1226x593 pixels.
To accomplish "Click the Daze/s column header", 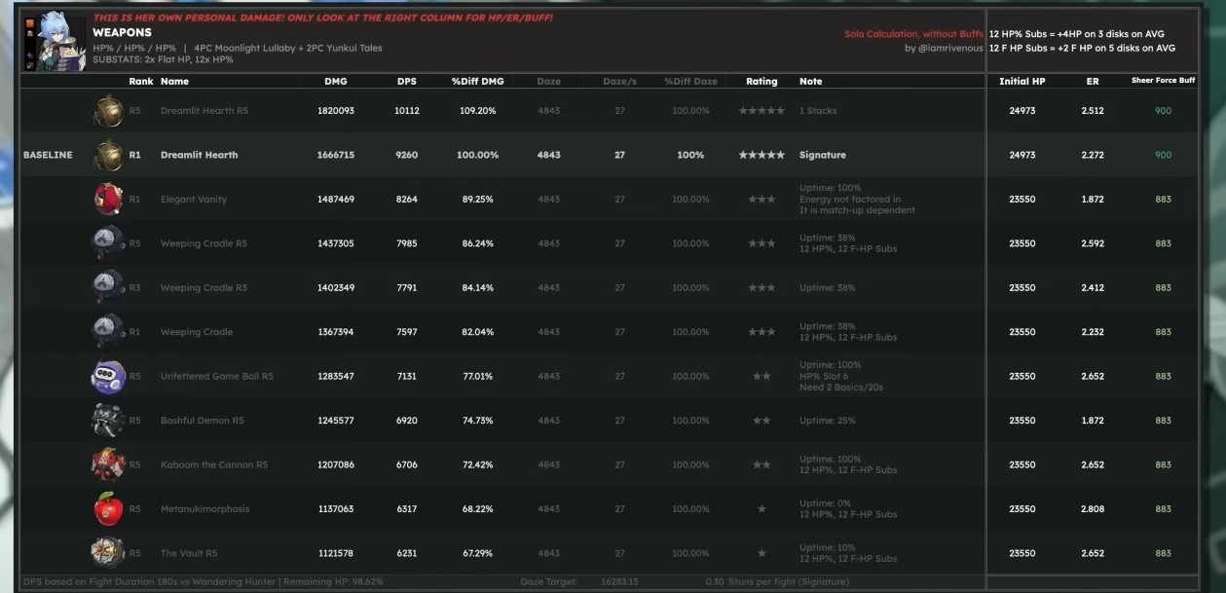I will coord(619,82).
